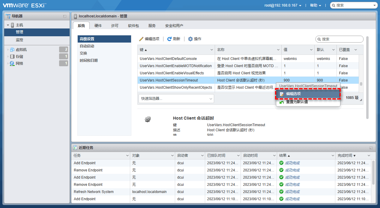380x208 pixels.
Task: Click the Storage icon in navigator
Action: pos(12,57)
